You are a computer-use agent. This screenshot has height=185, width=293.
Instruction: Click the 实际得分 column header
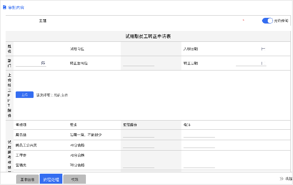[130, 125]
